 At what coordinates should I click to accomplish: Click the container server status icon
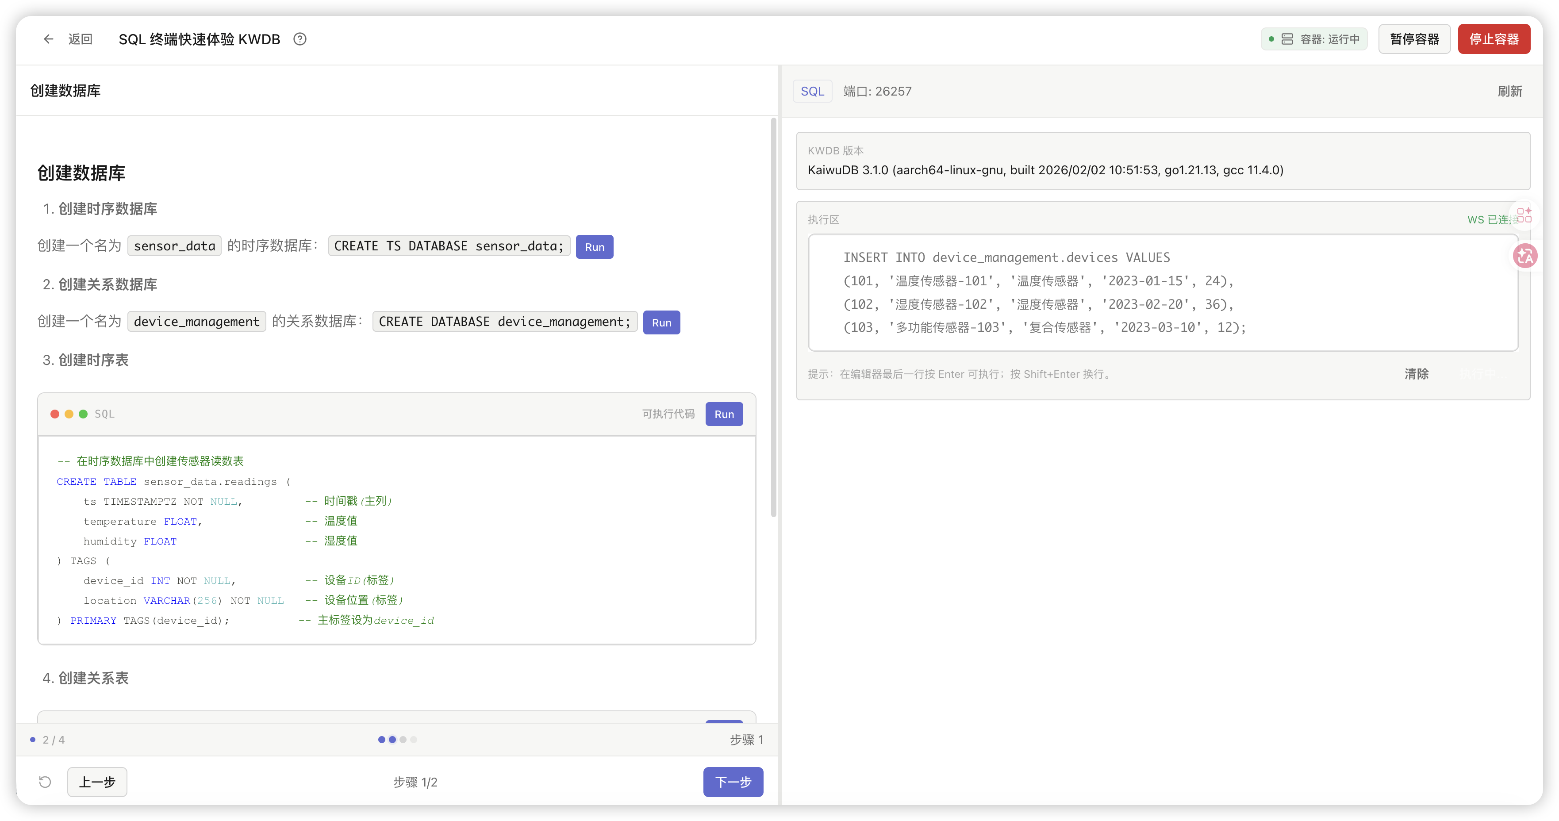(x=1287, y=39)
